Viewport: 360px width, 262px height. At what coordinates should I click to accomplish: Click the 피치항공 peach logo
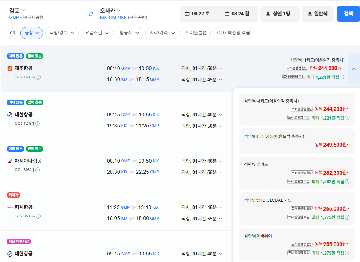pos(9,207)
